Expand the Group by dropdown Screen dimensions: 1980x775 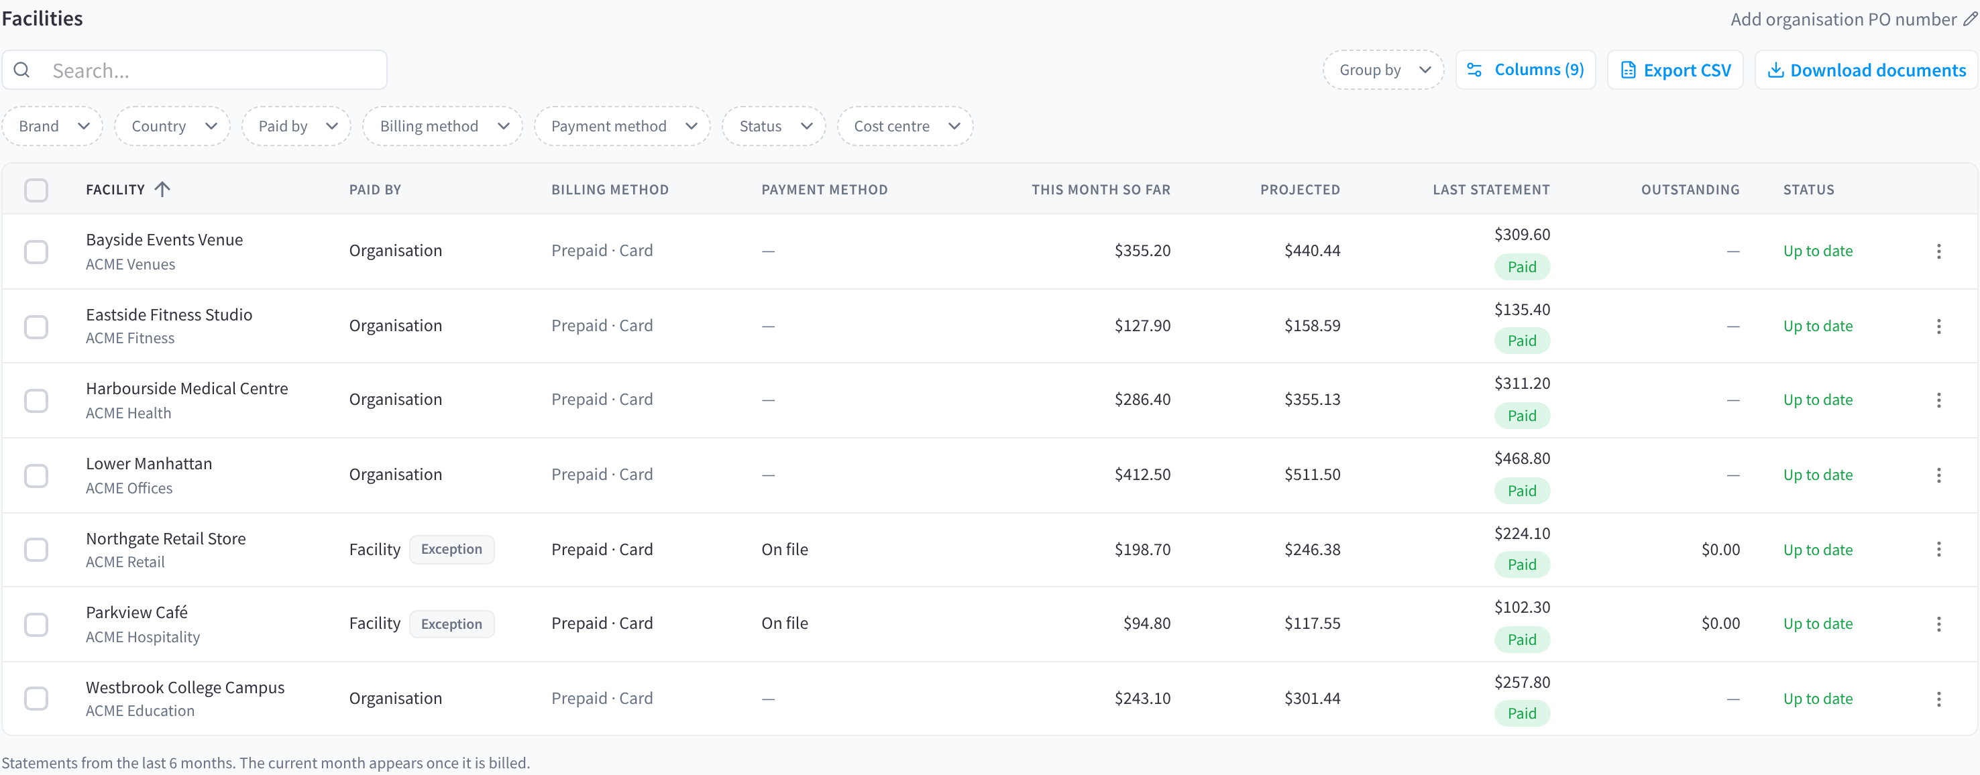(1383, 70)
